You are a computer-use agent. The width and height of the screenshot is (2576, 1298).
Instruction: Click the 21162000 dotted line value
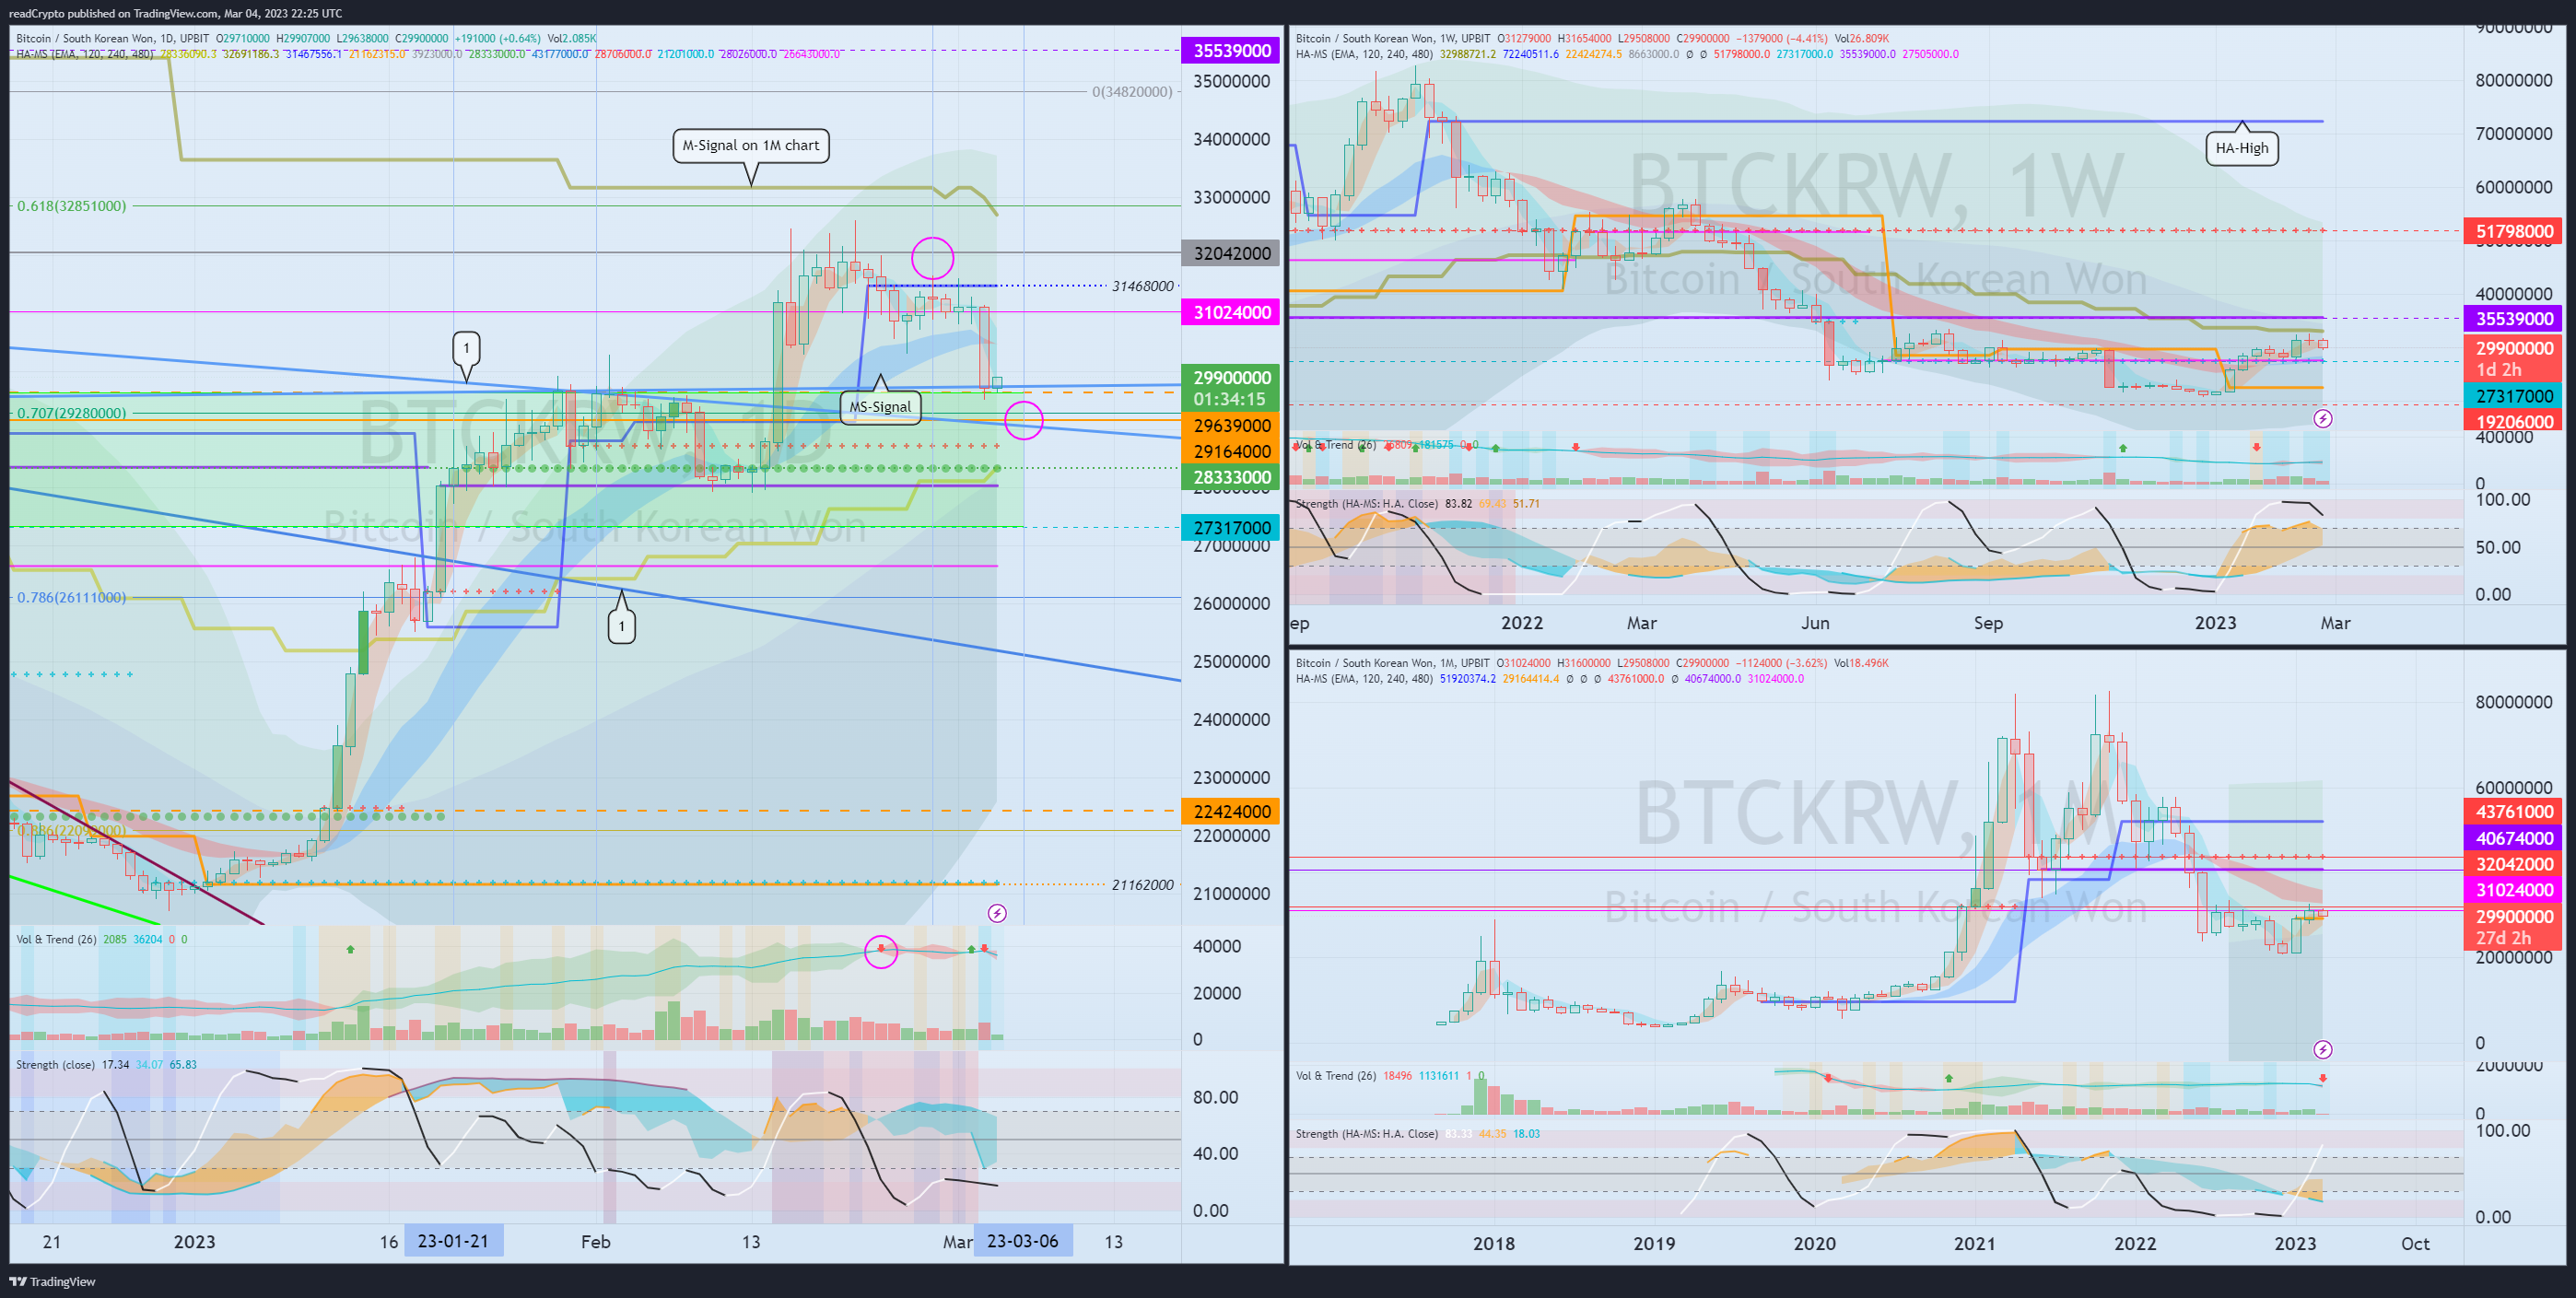[x=1143, y=885]
